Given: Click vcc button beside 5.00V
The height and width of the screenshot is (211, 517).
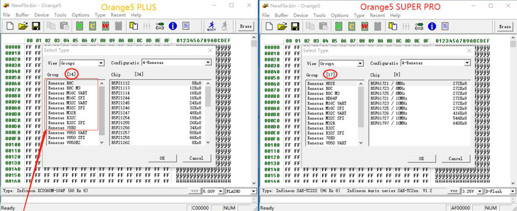Looking at the screenshot, I should [194, 191].
